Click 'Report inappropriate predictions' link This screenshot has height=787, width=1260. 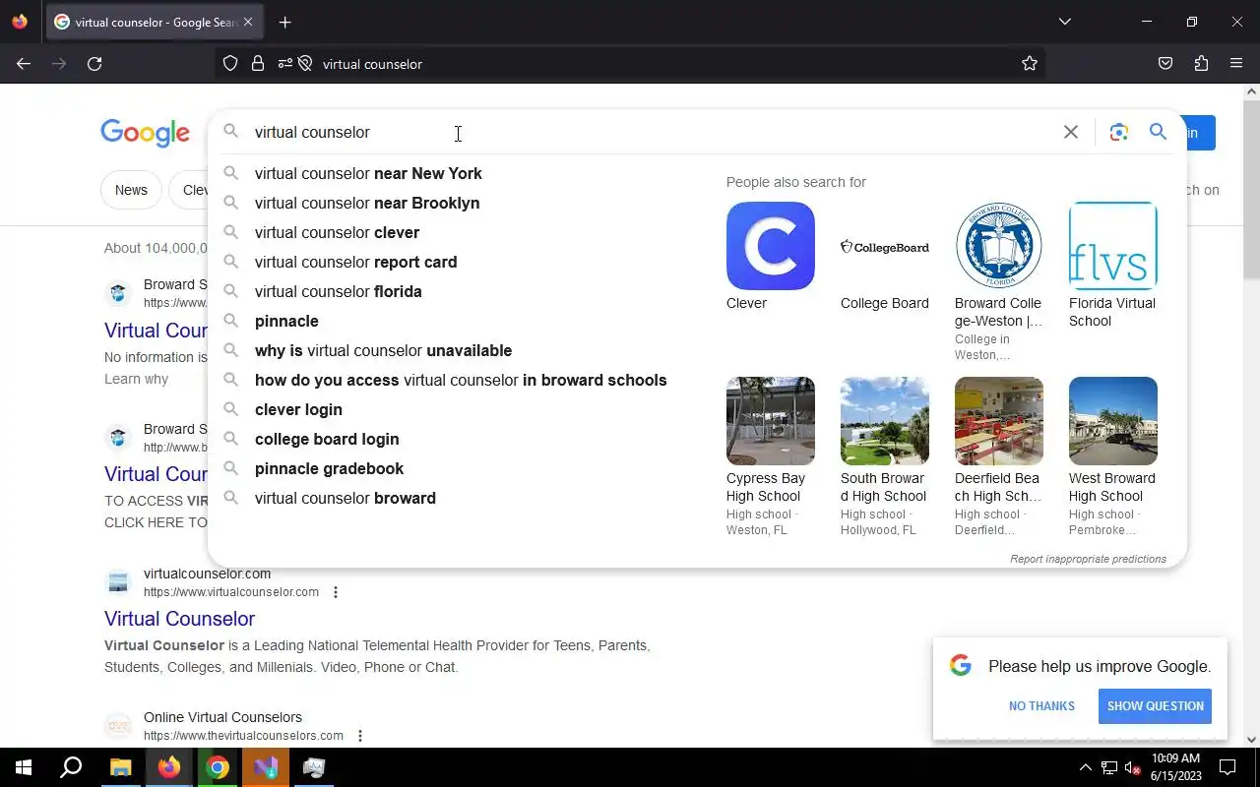click(x=1088, y=559)
